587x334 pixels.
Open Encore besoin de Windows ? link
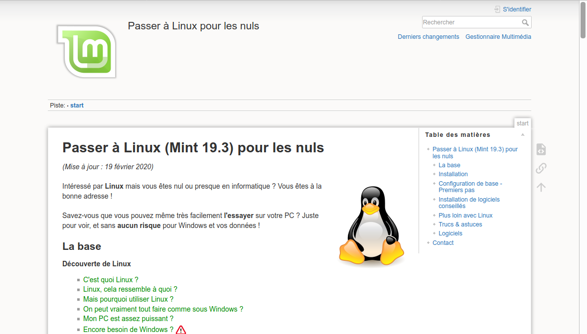coord(129,330)
